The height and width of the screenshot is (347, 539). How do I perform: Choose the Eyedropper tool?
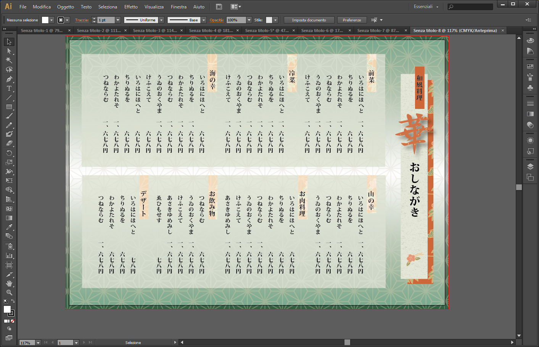(9, 227)
